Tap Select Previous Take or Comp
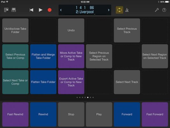170x128 pixels. pyautogui.click(x=15, y=56)
